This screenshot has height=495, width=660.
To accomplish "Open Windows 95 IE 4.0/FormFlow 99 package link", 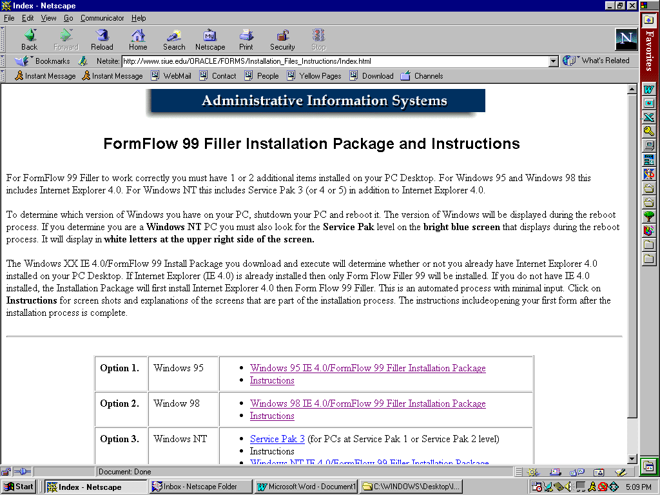I will tap(367, 368).
